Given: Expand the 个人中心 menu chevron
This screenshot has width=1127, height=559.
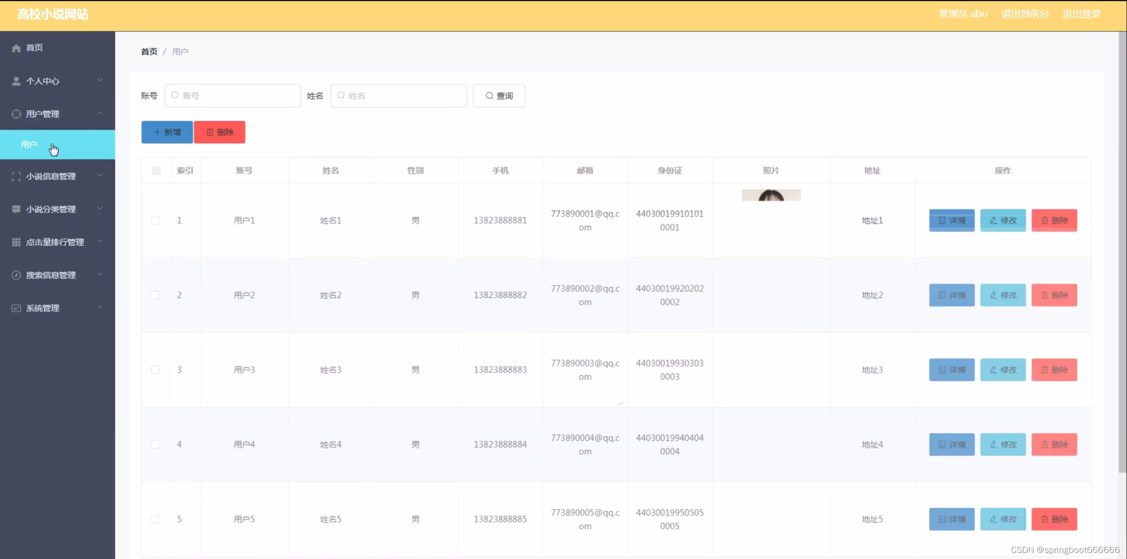Looking at the screenshot, I should (x=100, y=80).
